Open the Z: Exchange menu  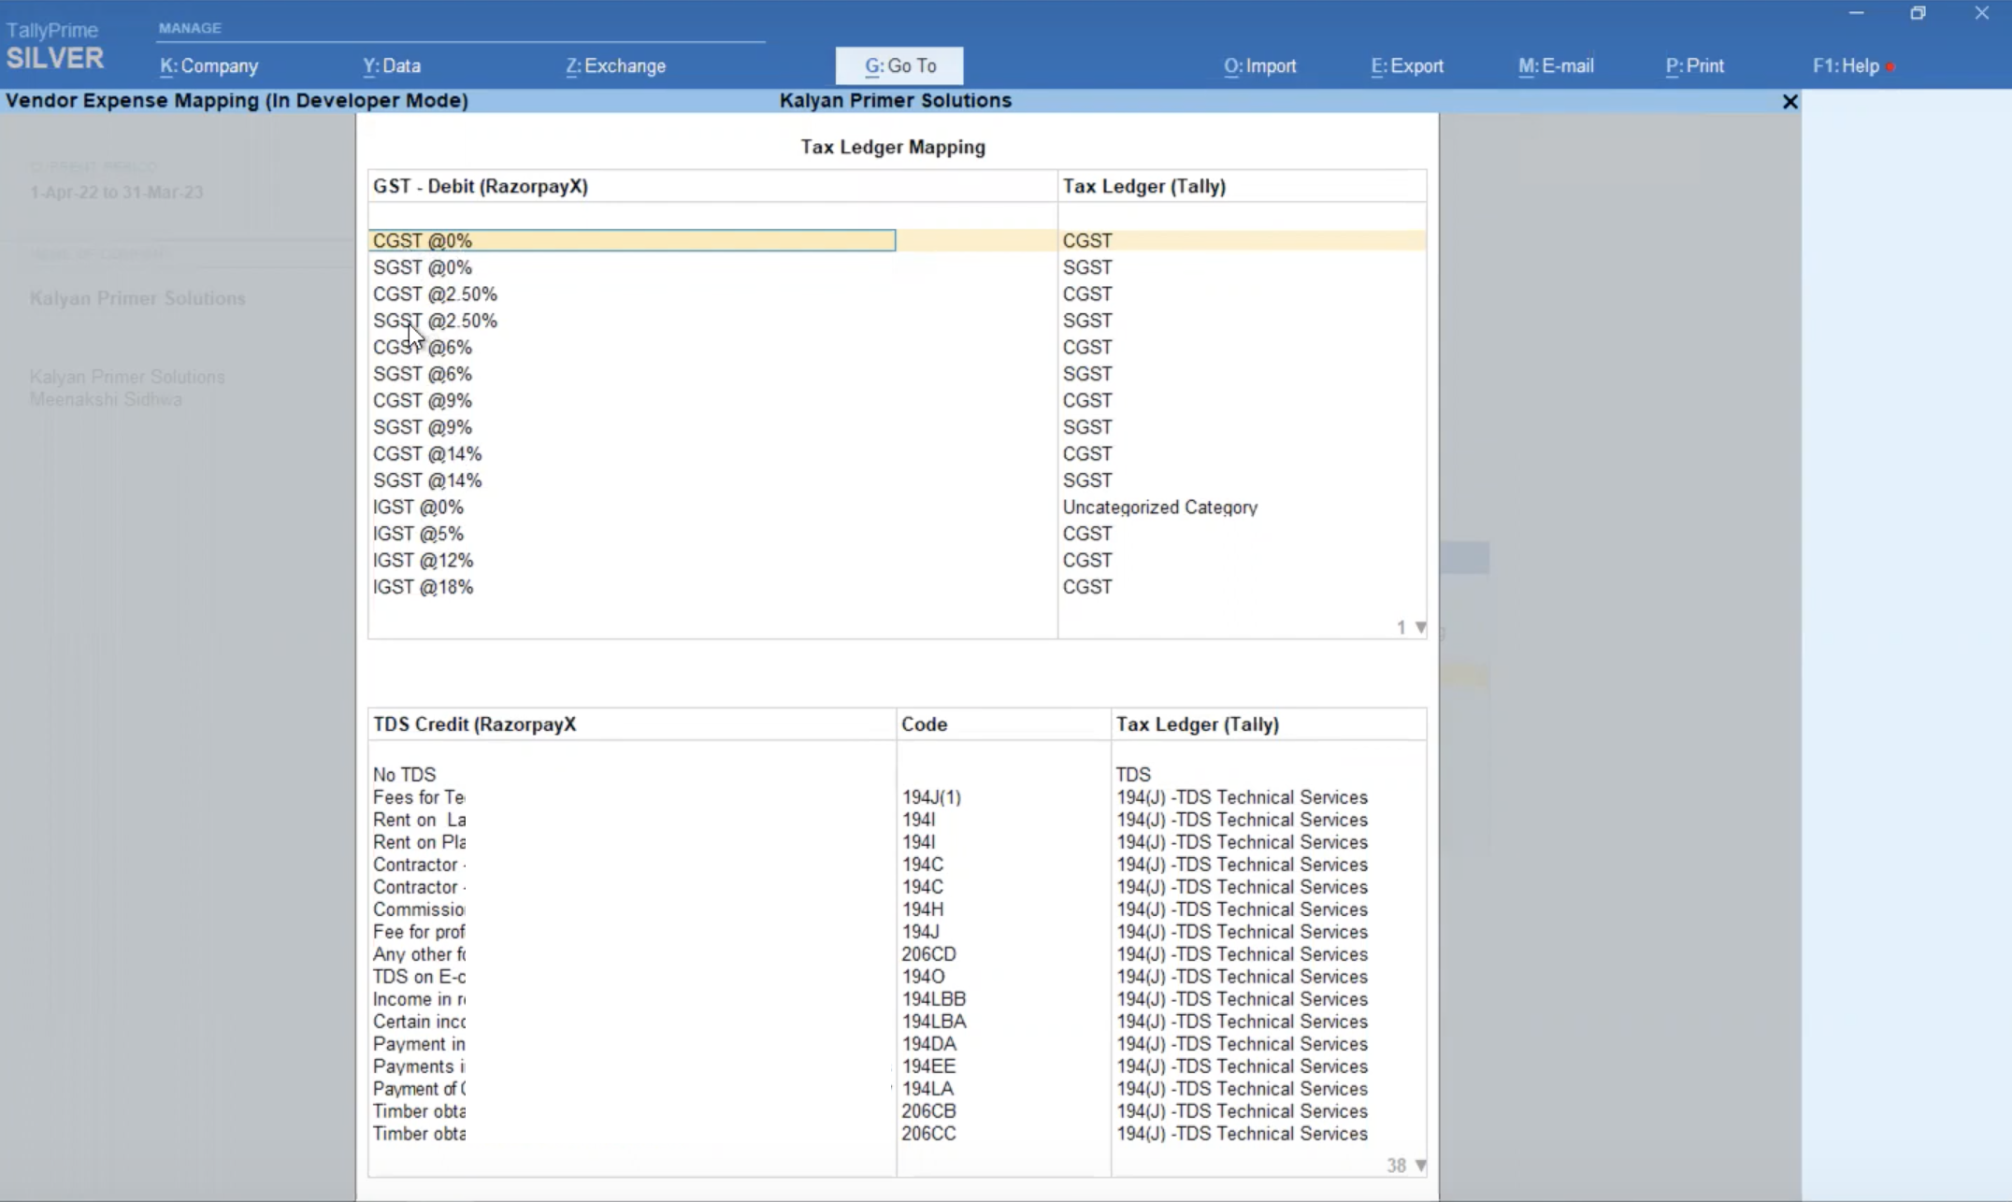(x=615, y=66)
